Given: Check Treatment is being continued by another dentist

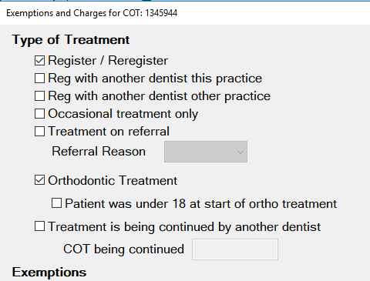Looking at the screenshot, I should [39, 226].
